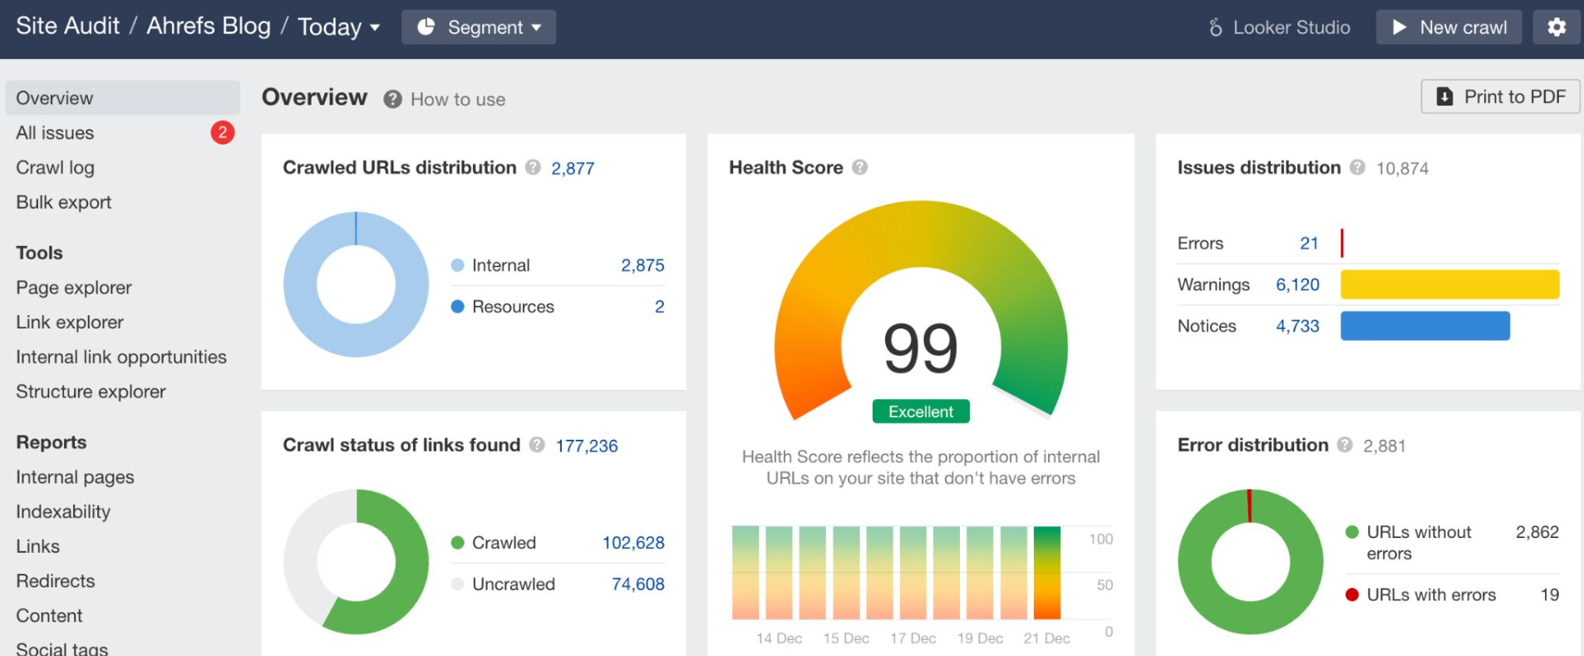Open Redirects report
The width and height of the screenshot is (1584, 656).
pyautogui.click(x=56, y=581)
